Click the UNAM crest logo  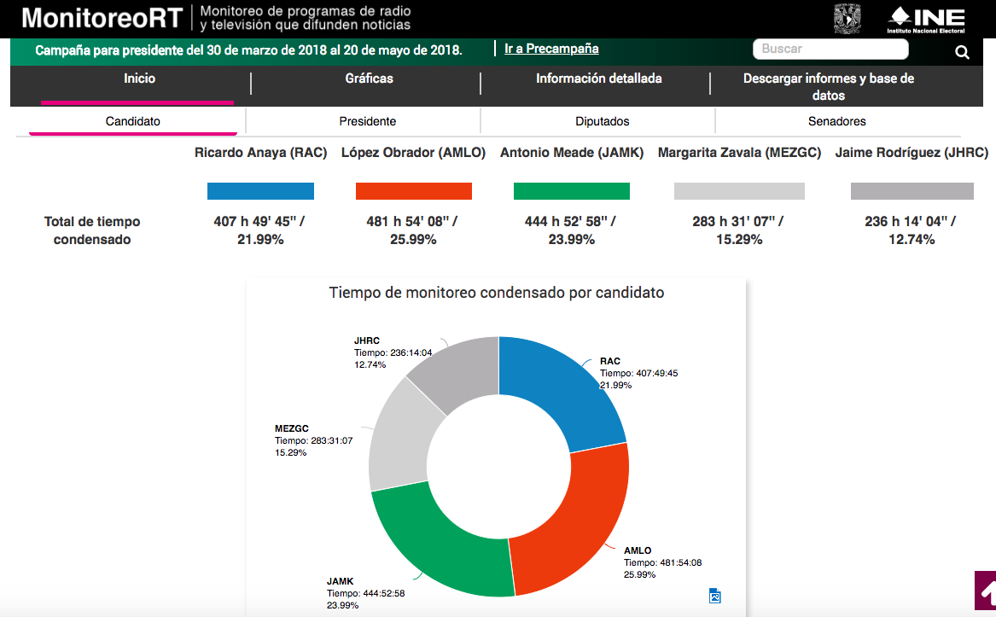pos(847,19)
